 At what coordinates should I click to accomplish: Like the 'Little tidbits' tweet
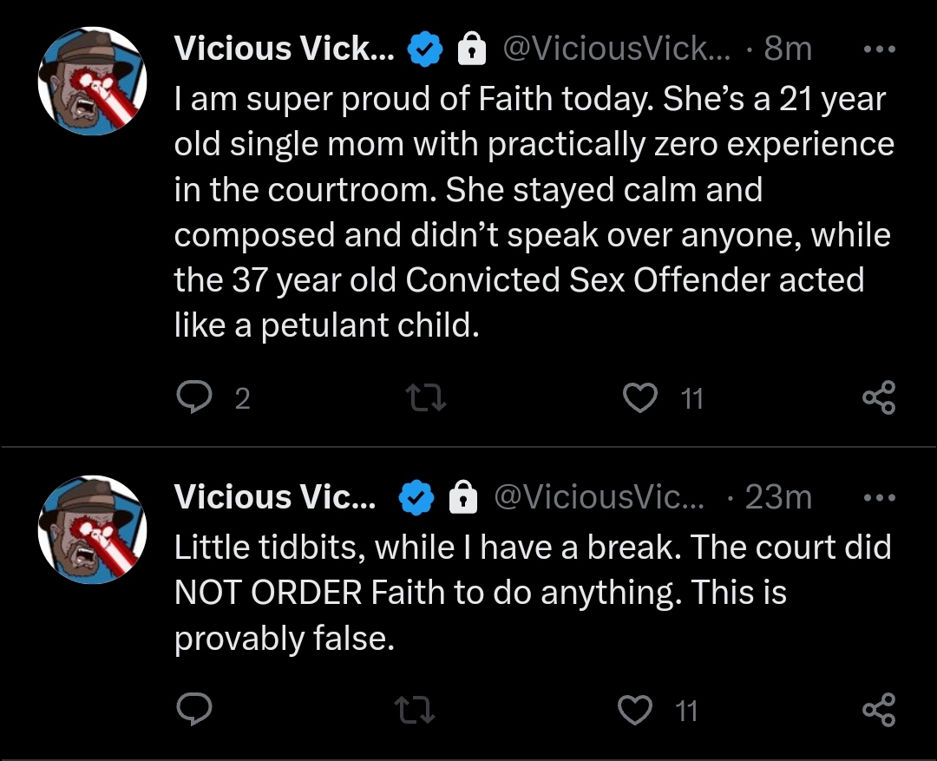click(x=634, y=710)
